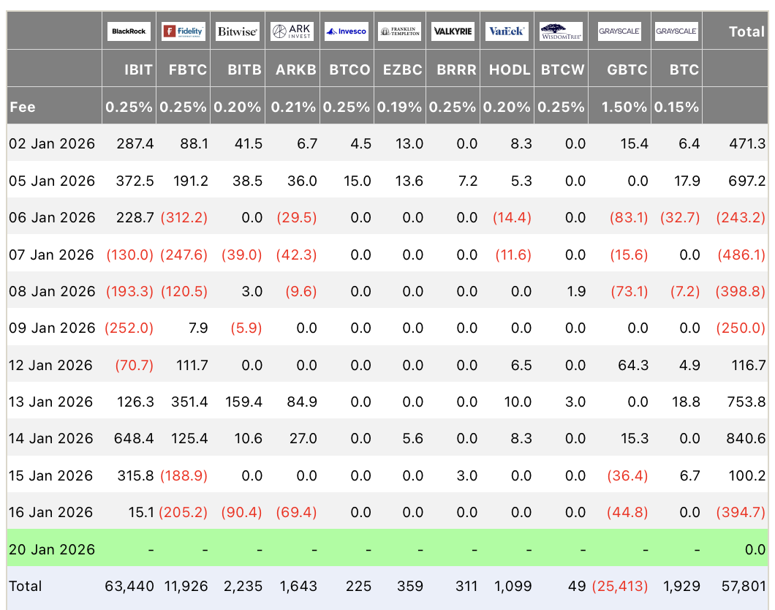Click the BlackRock logo
The height and width of the screenshot is (610, 775).
pyautogui.click(x=129, y=31)
